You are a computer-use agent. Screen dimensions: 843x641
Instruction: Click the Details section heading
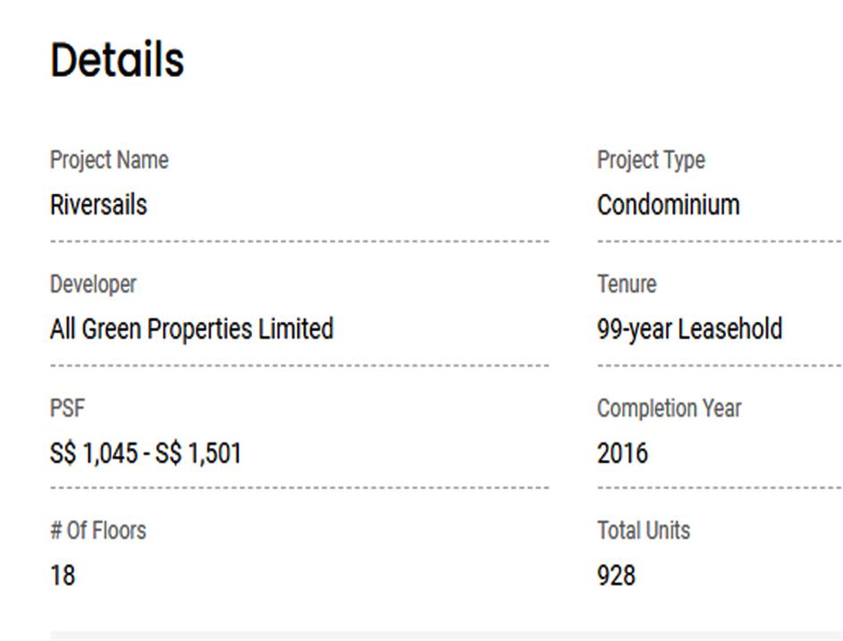117,61
